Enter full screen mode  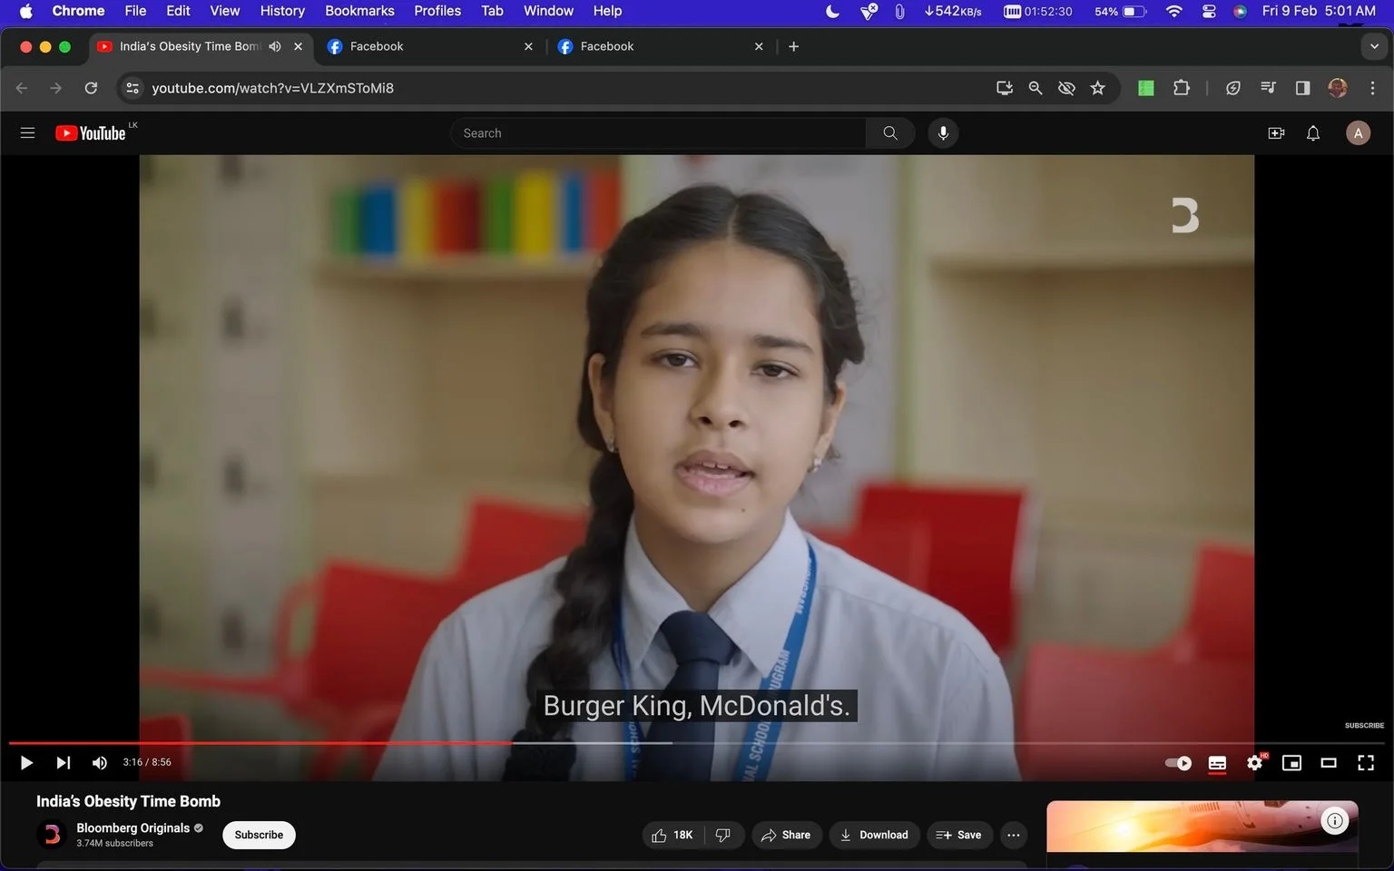(x=1366, y=763)
